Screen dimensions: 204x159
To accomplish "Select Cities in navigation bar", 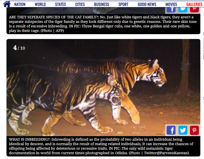I will 80,5.
